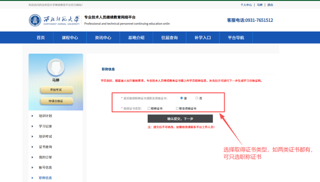This screenshot has height=182, width=320.
Task: Open the 平台导航 navigation tab
Action: [236, 38]
